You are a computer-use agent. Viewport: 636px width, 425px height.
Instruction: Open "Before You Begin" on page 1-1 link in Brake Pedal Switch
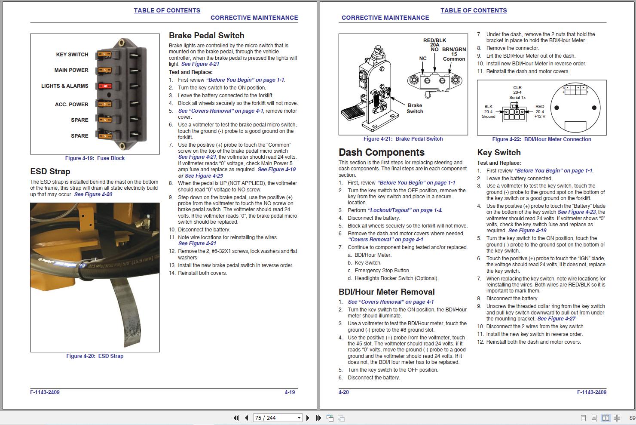(x=245, y=80)
